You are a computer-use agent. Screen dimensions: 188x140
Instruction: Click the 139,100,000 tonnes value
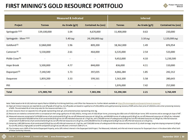point(45,32)
